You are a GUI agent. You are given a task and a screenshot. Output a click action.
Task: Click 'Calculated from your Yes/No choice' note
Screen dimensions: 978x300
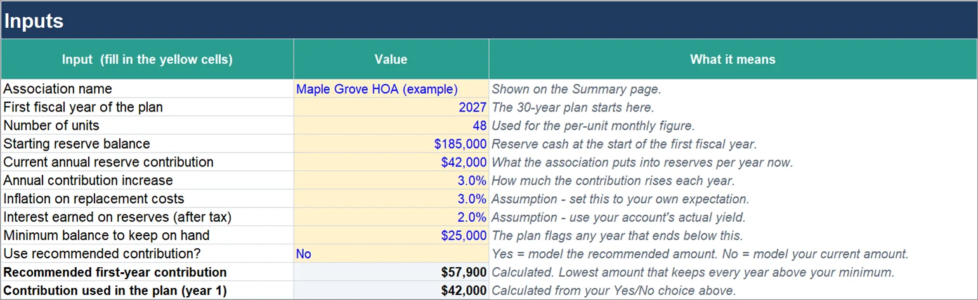(614, 291)
